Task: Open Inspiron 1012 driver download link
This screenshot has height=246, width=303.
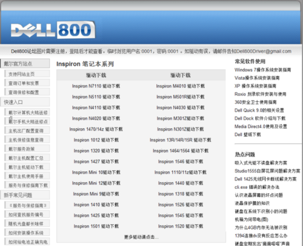Action: point(96,140)
